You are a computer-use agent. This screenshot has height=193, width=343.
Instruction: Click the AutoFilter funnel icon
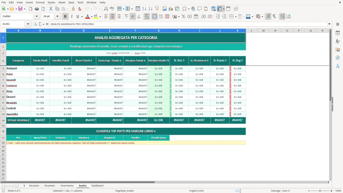click(x=157, y=9)
